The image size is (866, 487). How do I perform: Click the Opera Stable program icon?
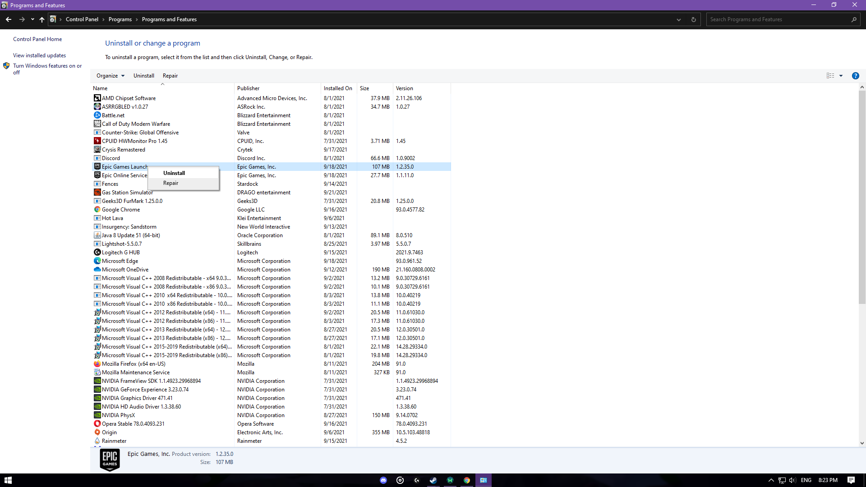tap(97, 424)
